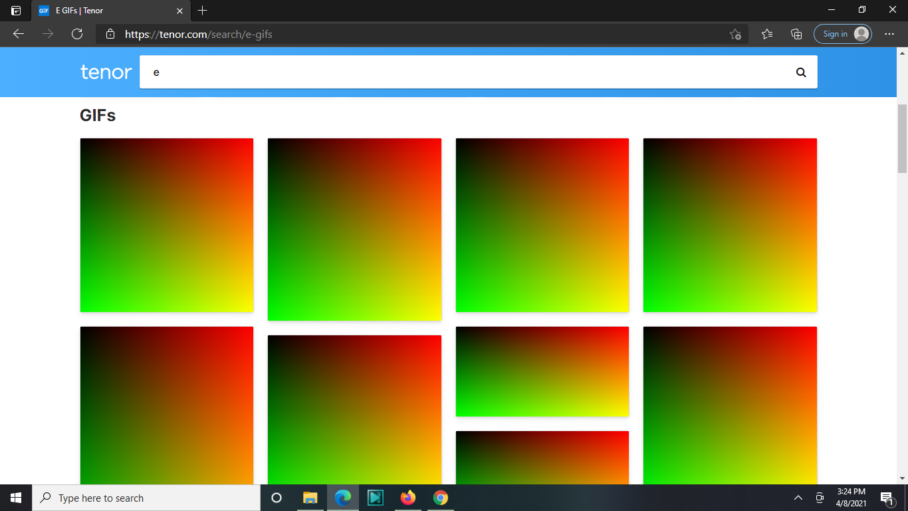Reload the Tenor search page

77,34
